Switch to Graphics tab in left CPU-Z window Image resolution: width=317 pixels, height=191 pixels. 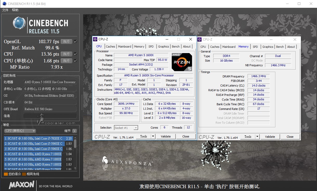[164, 47]
